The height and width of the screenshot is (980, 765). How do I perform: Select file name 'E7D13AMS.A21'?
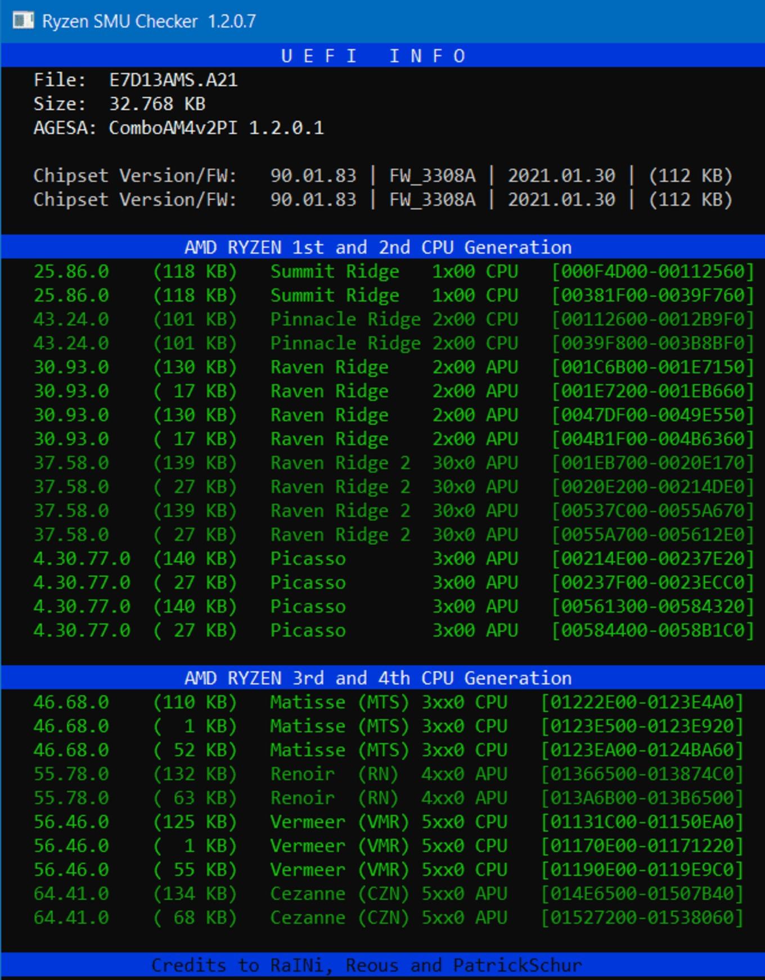click(x=173, y=80)
